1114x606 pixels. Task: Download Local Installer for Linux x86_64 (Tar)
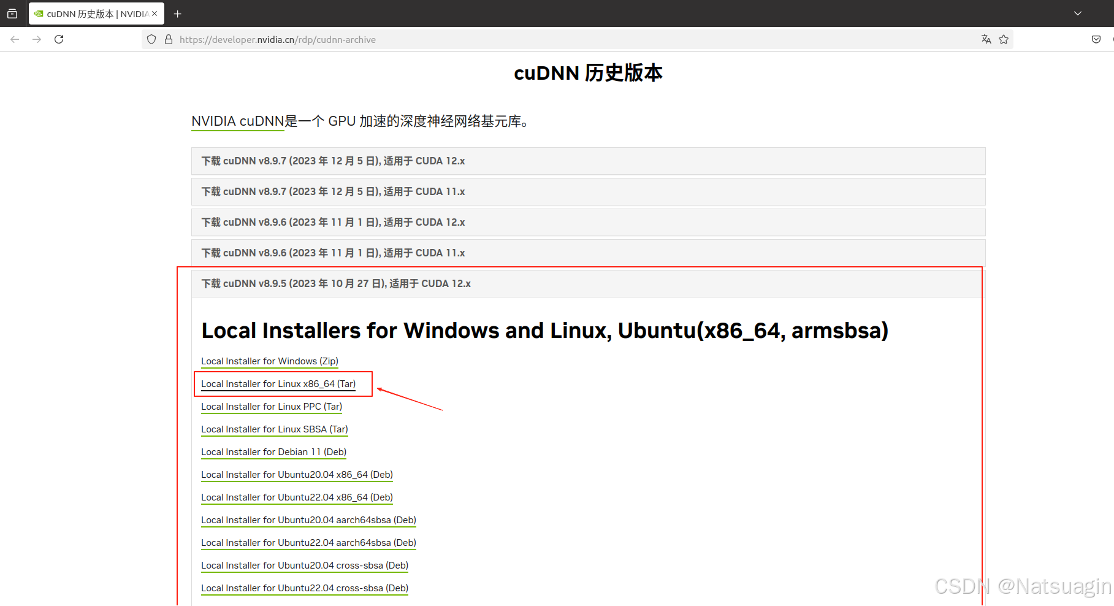(x=278, y=384)
